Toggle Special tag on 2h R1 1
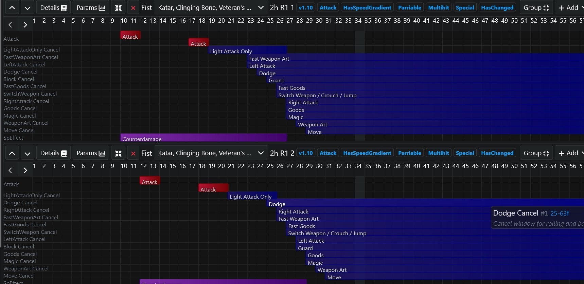Viewport: 584px width, 284px height. tap(465, 7)
